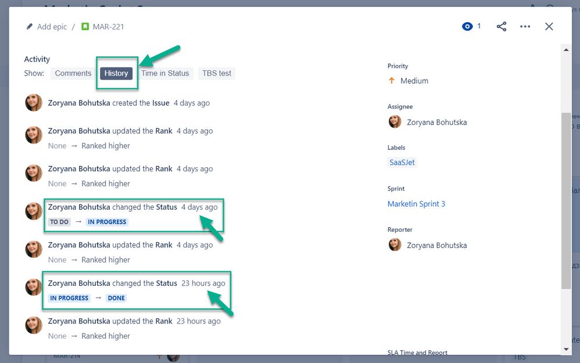Click the TO DO status lozenge
The image size is (580, 363).
click(x=59, y=222)
